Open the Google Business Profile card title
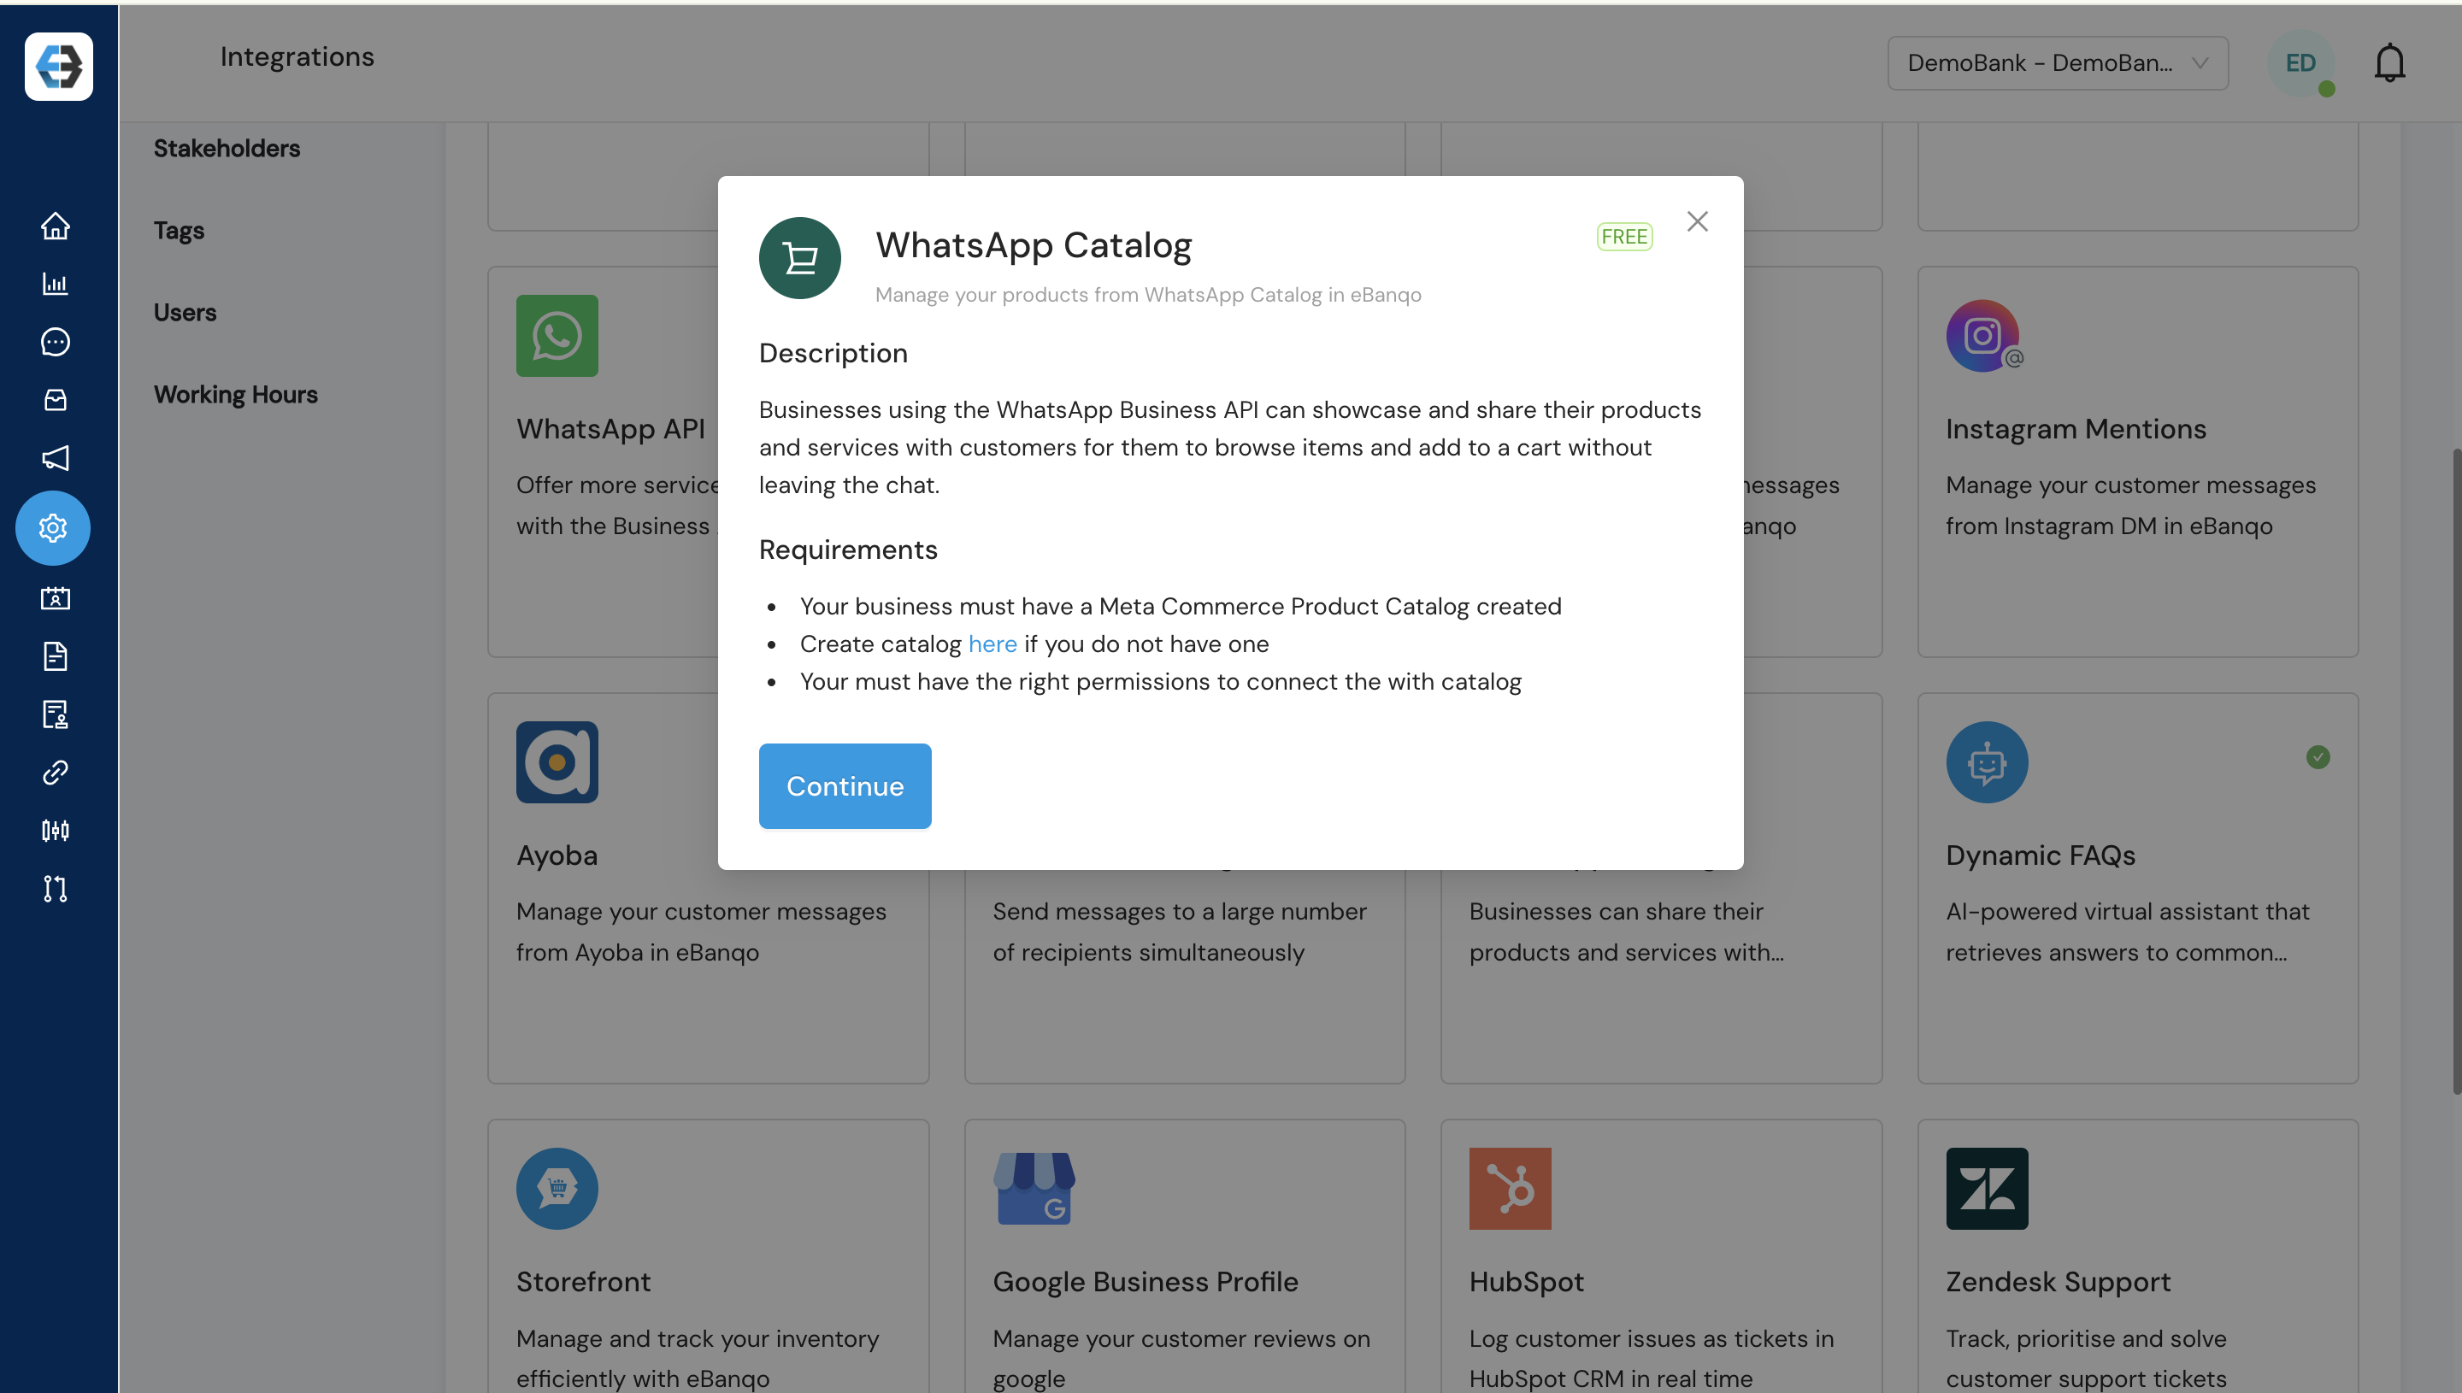Viewport: 2462px width, 1393px height. pos(1146,1282)
